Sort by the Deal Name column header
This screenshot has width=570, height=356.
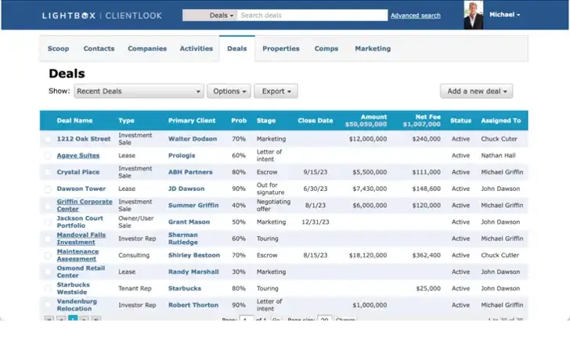click(x=74, y=120)
